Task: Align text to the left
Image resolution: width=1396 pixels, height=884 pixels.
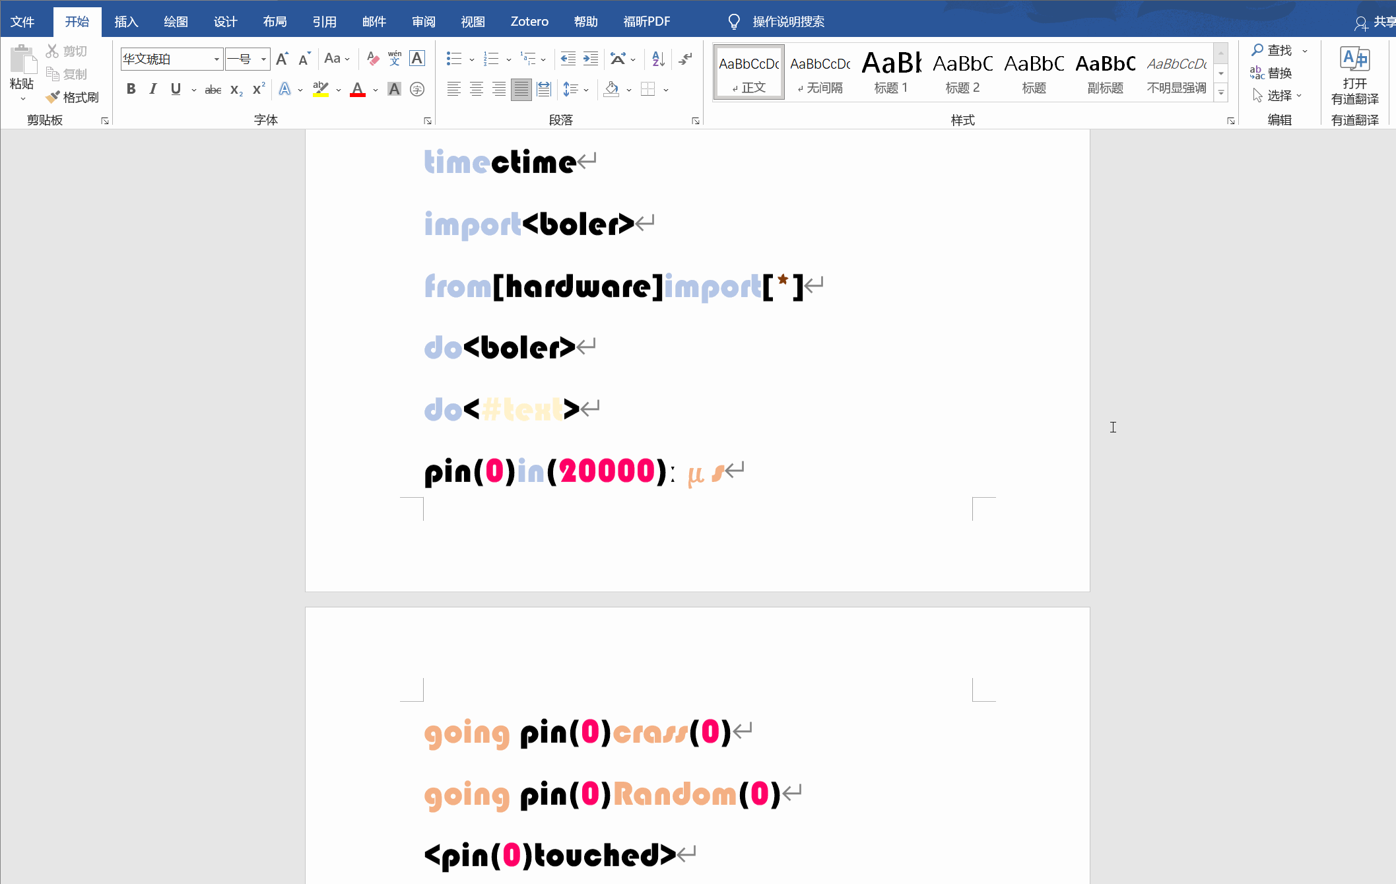Action: pyautogui.click(x=454, y=89)
